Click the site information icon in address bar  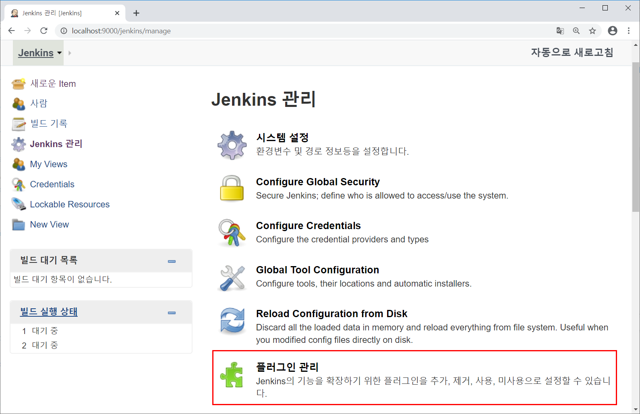click(64, 31)
